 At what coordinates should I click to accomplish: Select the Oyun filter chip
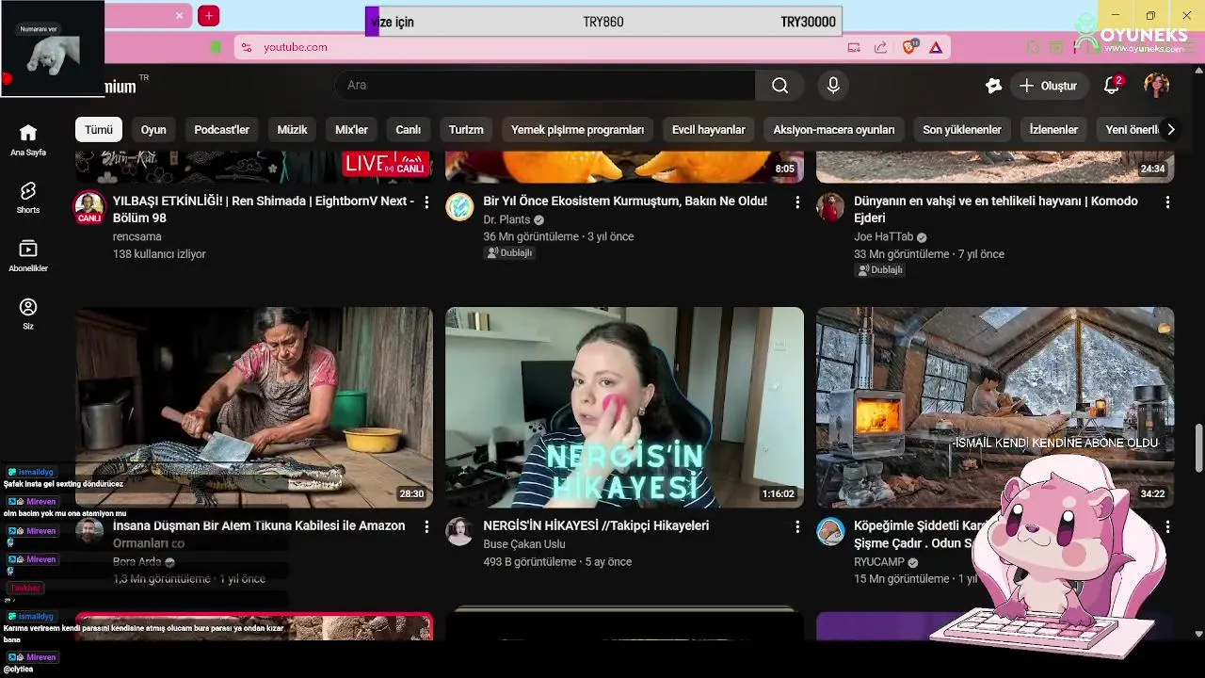(153, 130)
